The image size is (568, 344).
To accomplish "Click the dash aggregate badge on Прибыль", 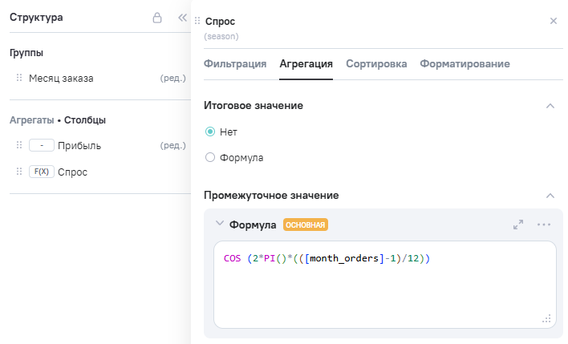I will point(40,146).
